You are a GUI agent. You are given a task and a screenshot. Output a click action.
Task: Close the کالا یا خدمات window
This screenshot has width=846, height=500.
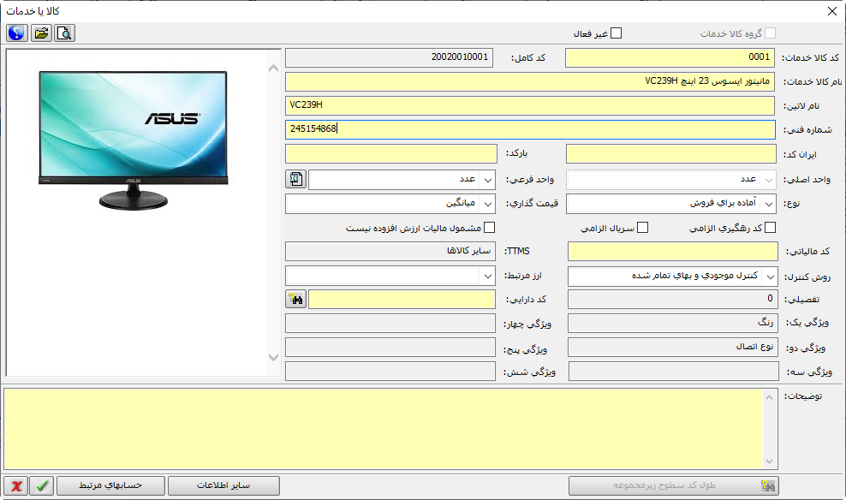click(832, 11)
